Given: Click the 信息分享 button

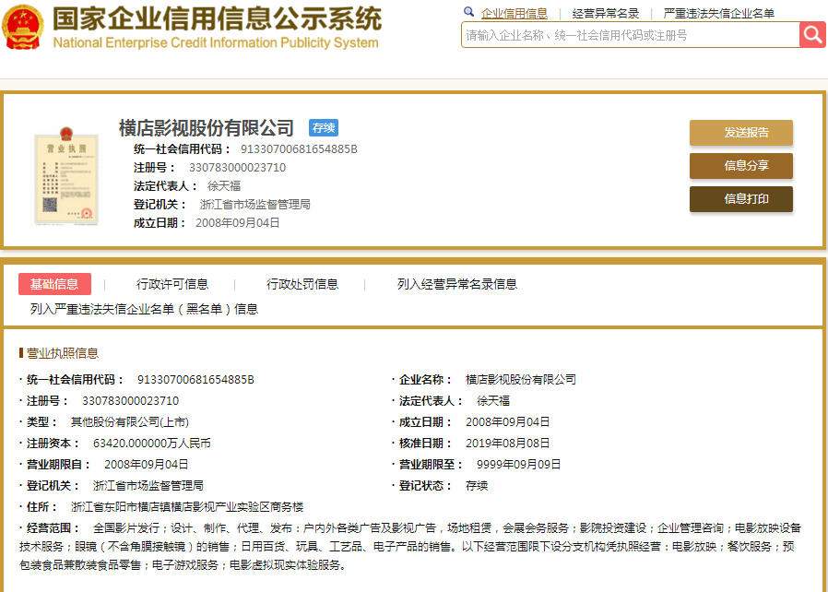Looking at the screenshot, I should click(741, 166).
